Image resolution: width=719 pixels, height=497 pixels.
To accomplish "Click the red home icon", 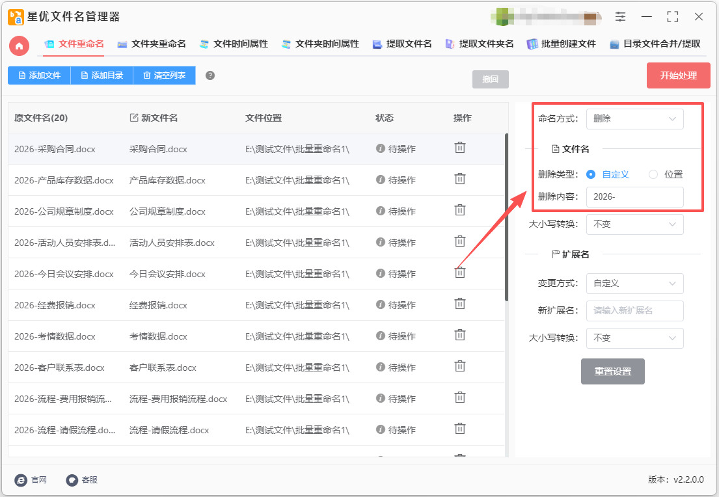I will click(x=20, y=46).
